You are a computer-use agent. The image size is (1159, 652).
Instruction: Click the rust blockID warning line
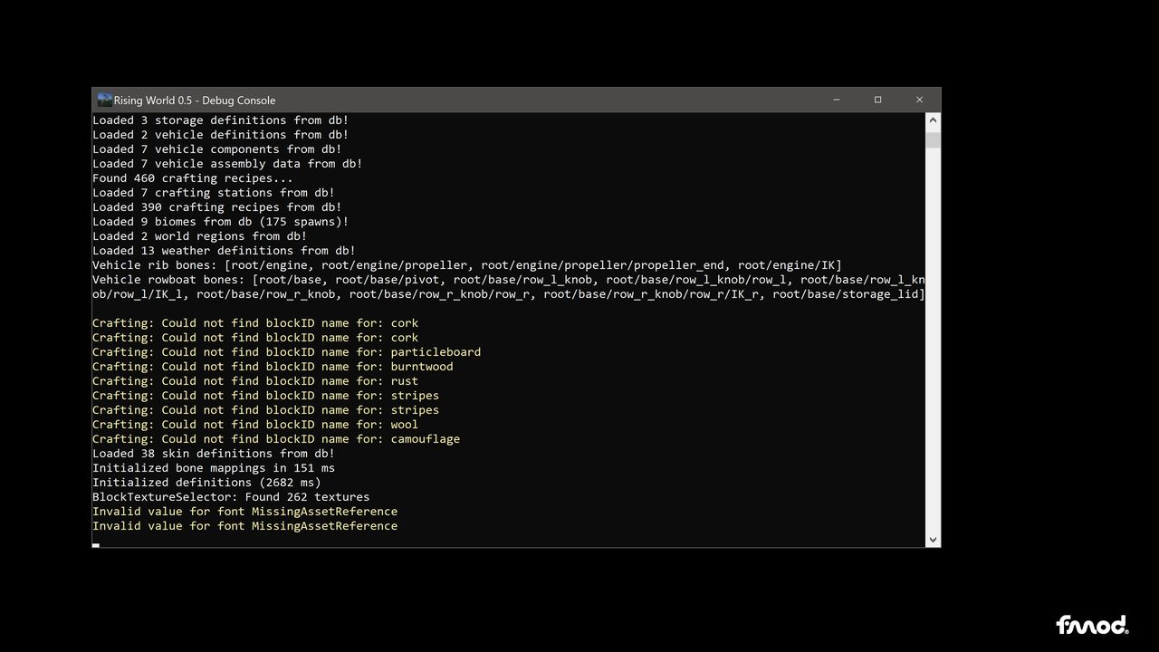pos(254,381)
